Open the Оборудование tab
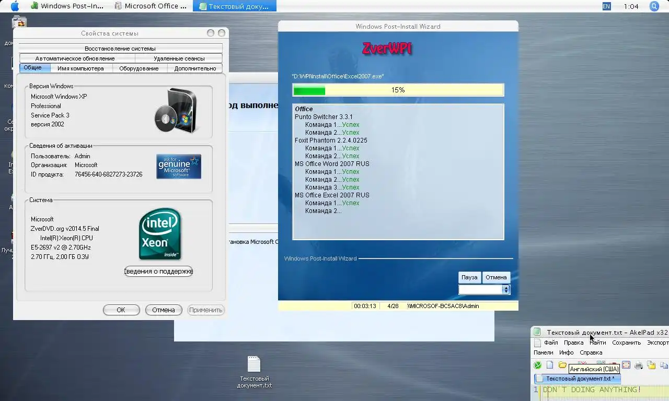The width and height of the screenshot is (669, 401). point(139,68)
